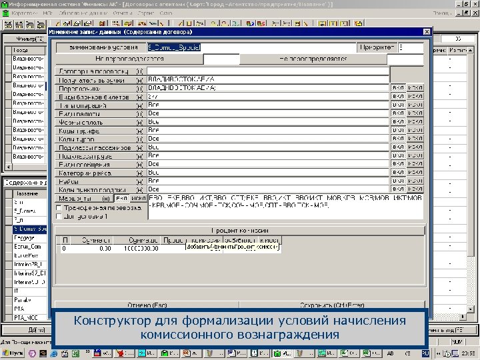This screenshot has width=480, height=360.
Task: Click the Приоритет value field
Action: (411, 47)
